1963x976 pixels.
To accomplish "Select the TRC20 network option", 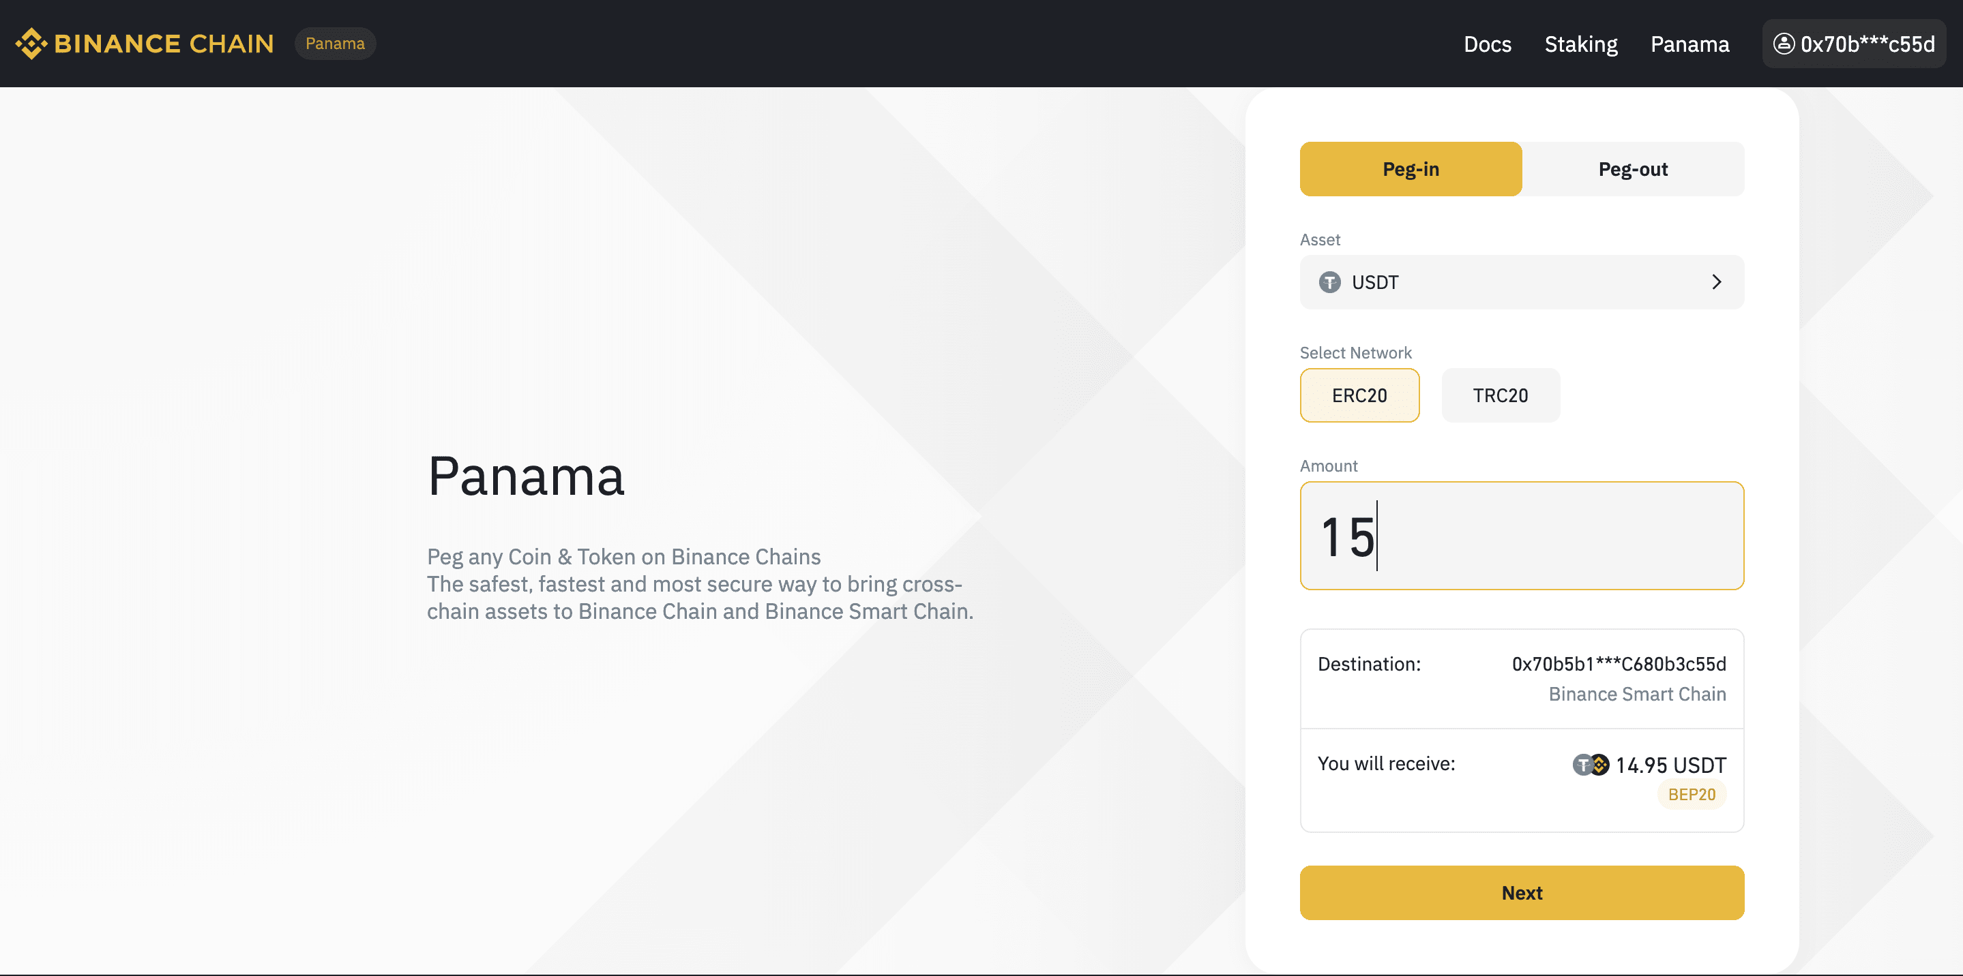I will [1501, 395].
